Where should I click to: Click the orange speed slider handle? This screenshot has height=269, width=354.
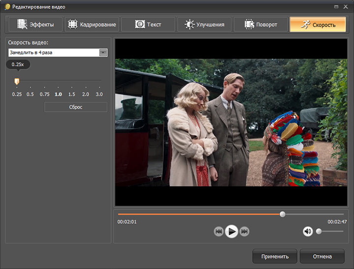17,81
